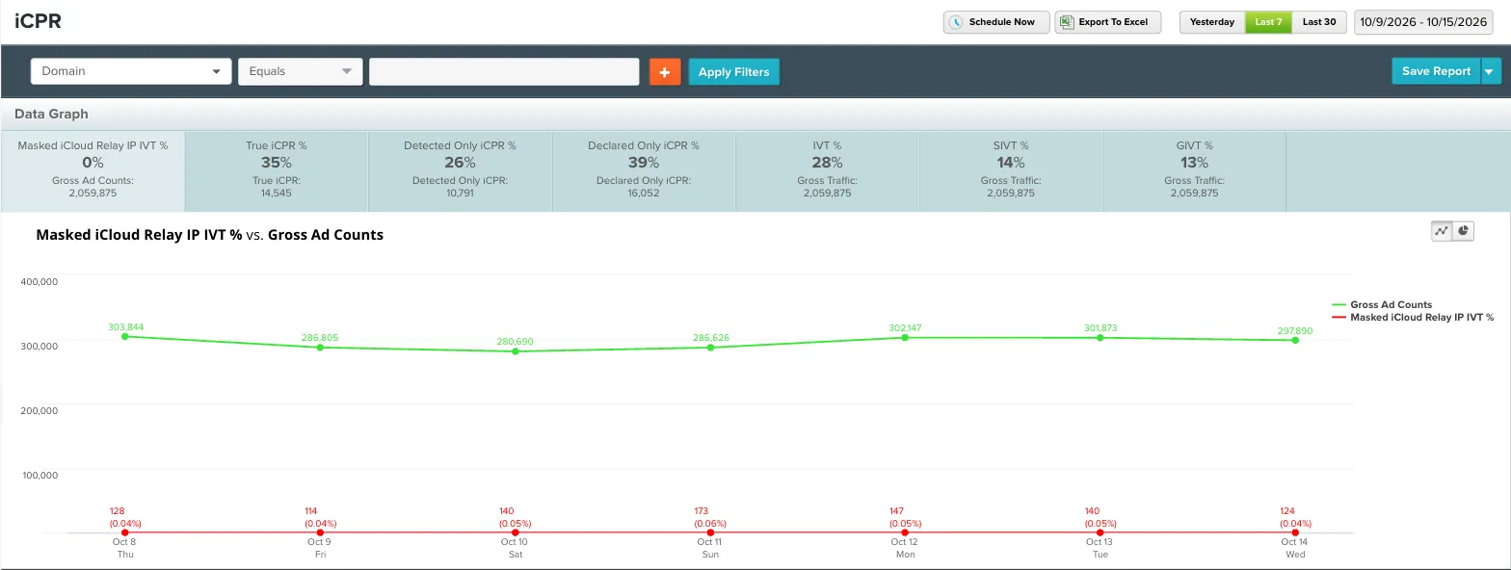
Task: Click the Apply Filters button
Action: coord(733,72)
